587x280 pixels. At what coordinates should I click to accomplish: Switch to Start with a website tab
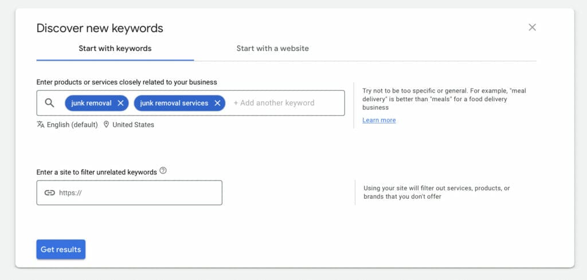coord(272,49)
